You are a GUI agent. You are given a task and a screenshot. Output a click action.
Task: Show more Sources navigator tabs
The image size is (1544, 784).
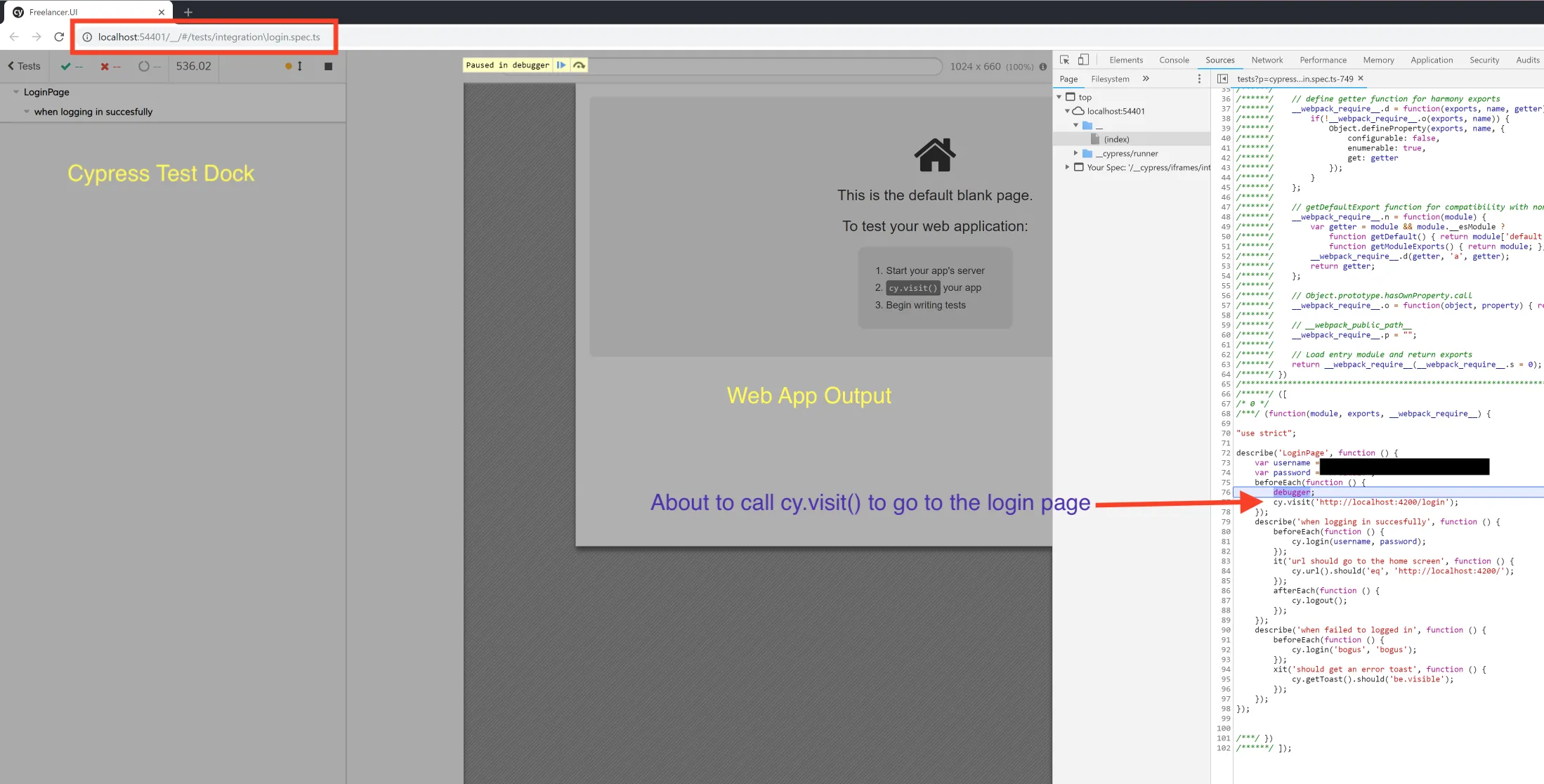[x=1146, y=79]
